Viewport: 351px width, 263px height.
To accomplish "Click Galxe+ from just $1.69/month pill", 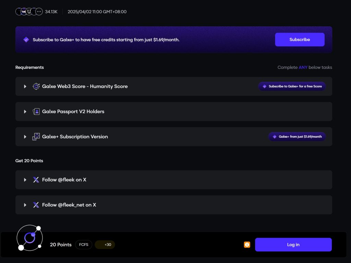I will 297,137.
